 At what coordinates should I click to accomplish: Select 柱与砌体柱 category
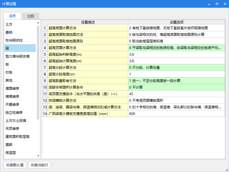pos(20,40)
